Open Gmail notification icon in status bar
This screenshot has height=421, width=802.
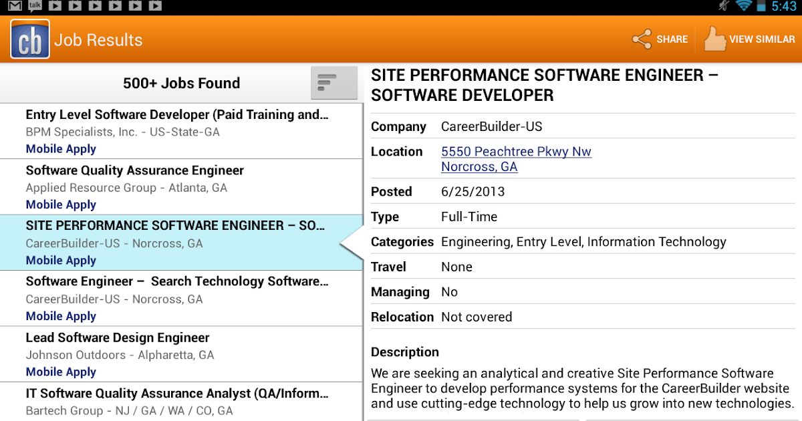15,7
